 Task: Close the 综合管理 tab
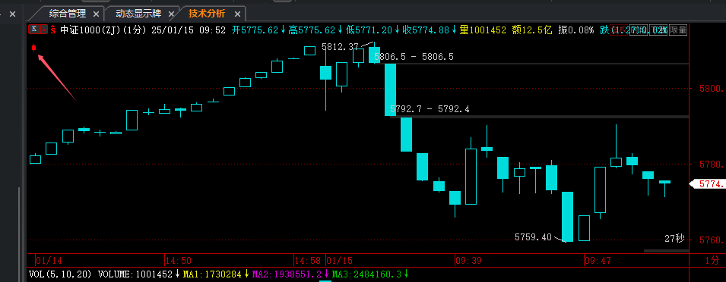96,14
